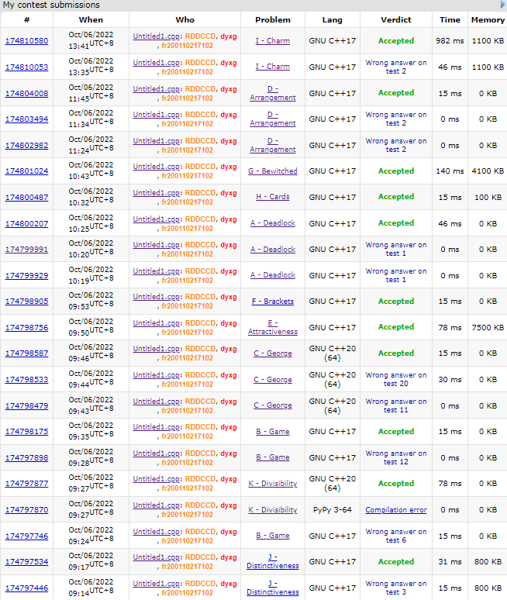Open the Wrong answer on test 3 verdict

coord(395,588)
